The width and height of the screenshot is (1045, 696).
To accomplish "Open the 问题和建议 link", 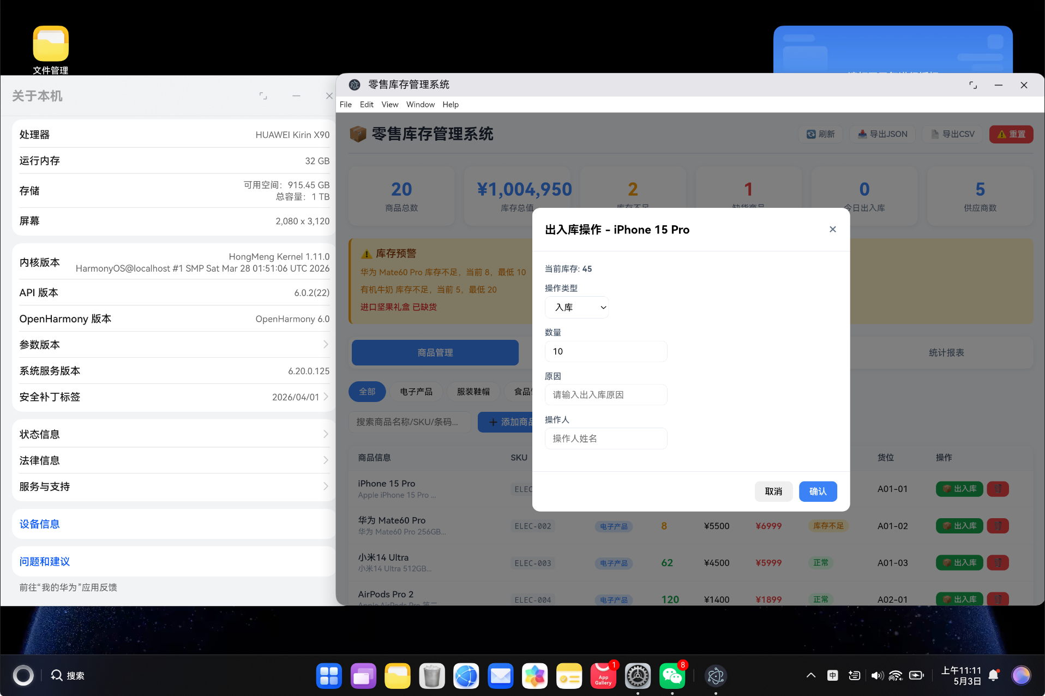I will click(x=45, y=562).
